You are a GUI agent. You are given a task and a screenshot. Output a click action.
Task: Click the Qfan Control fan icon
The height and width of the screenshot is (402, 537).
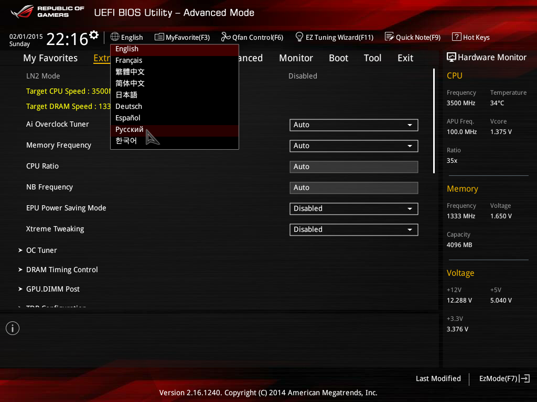tap(225, 37)
